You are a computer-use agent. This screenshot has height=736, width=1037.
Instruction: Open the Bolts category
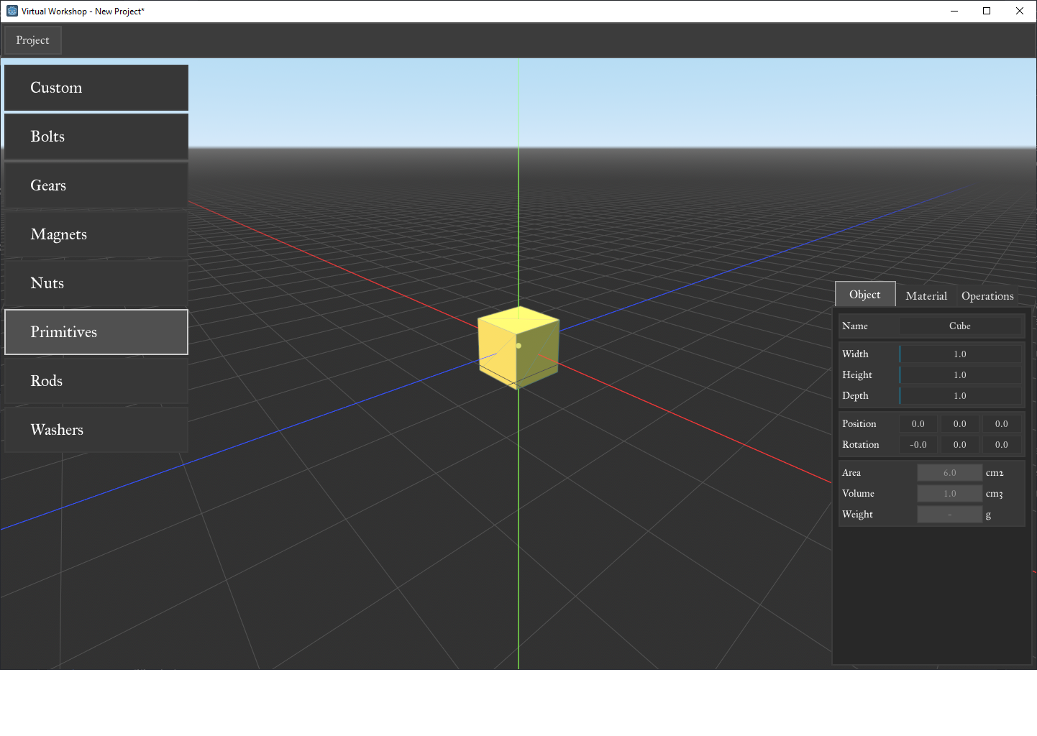[x=96, y=137]
